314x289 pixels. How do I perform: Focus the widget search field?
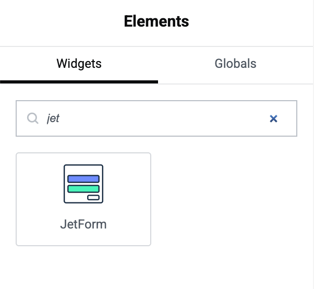(x=156, y=118)
